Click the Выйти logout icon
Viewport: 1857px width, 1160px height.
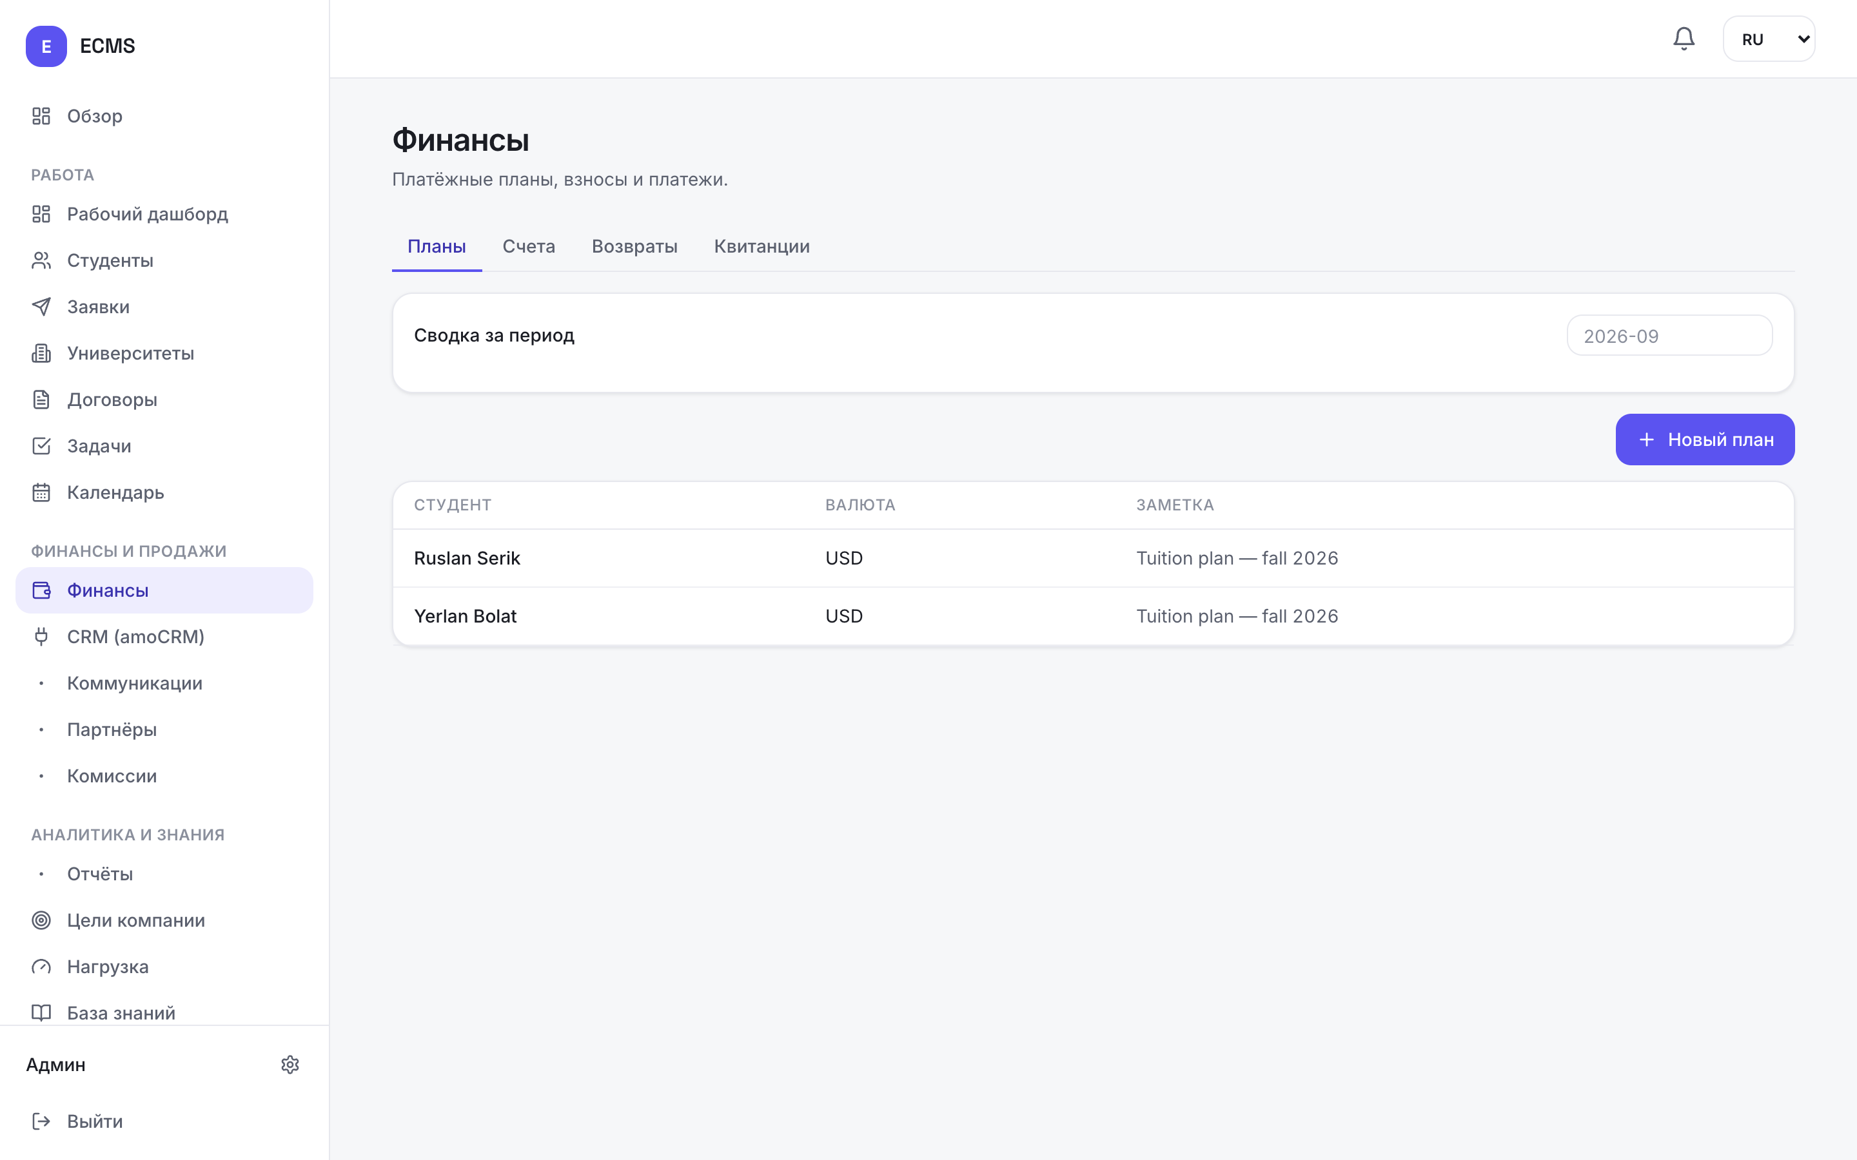[41, 1121]
